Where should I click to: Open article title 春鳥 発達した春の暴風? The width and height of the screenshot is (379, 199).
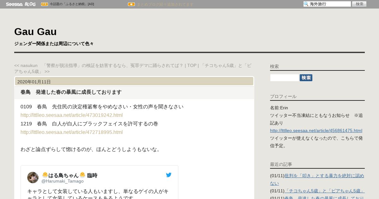click(71, 92)
